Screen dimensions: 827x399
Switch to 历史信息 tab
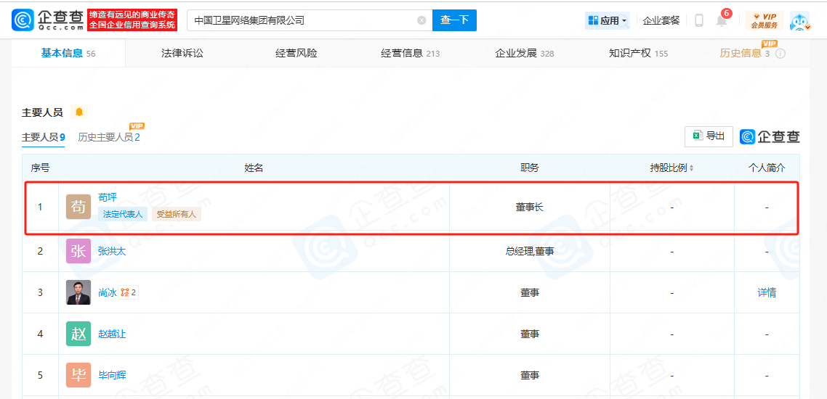coord(744,53)
